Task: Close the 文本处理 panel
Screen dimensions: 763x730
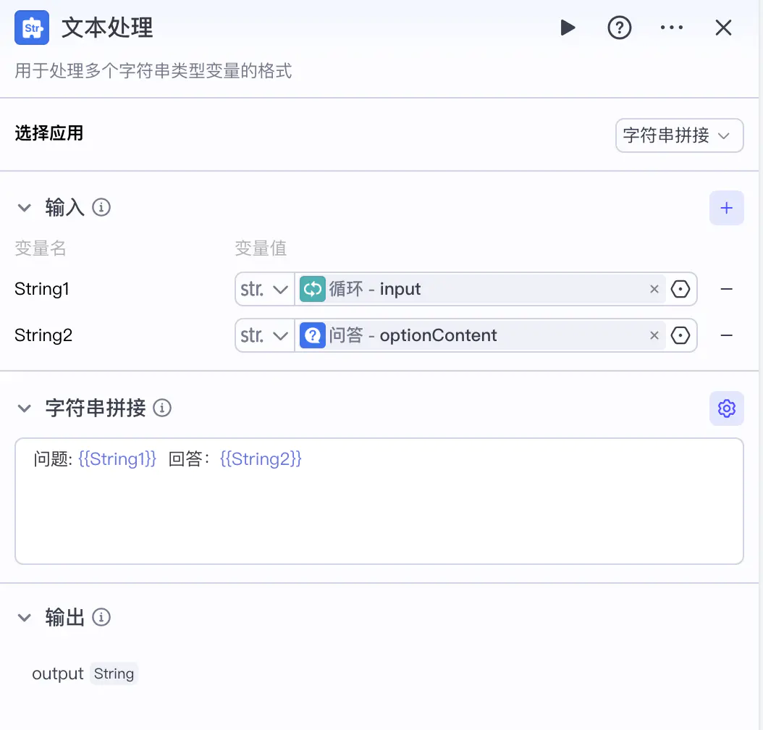Action: [724, 28]
